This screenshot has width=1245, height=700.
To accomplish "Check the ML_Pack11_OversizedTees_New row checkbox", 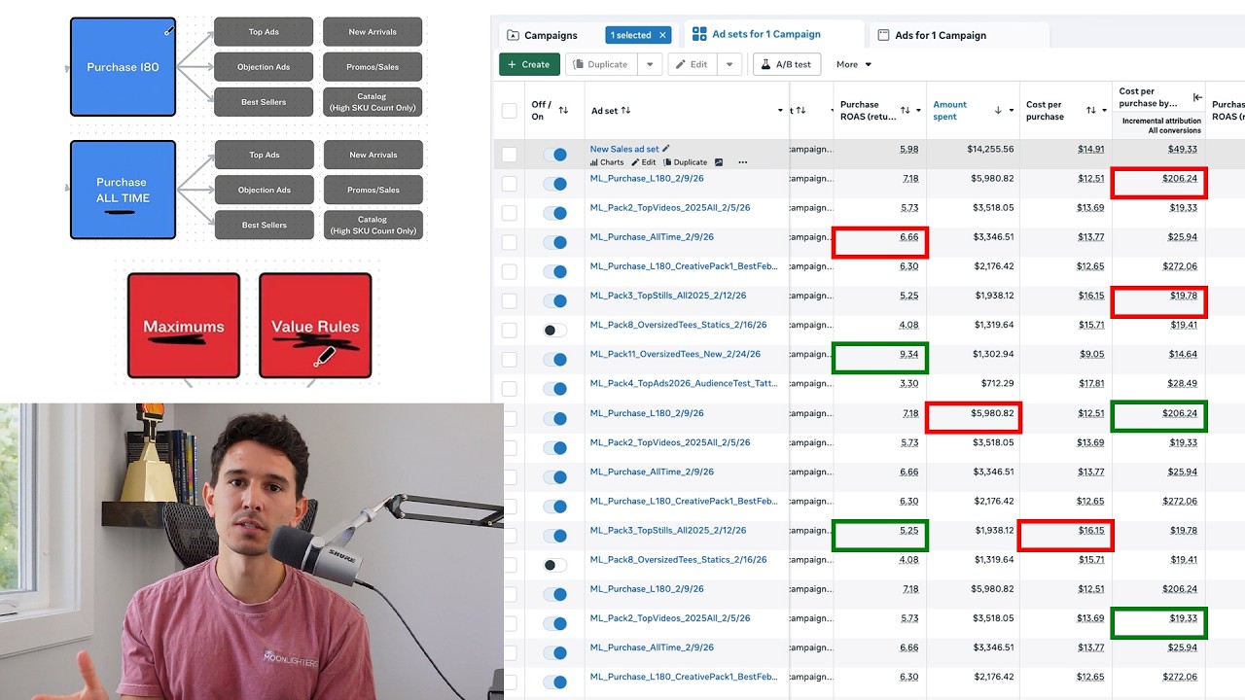I will [509, 359].
